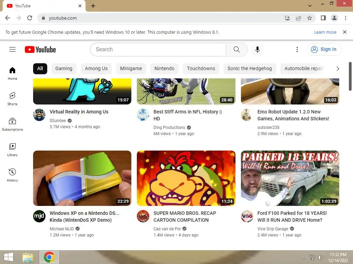Click the address bar URL
Image resolution: width=353 pixels, height=264 pixels.
pos(63,18)
